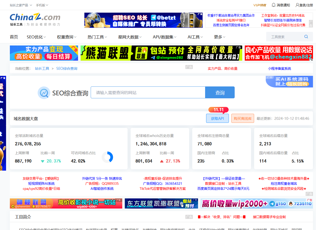This screenshot has height=230, width=316.
Task: Click the 检测域名谷歌浏览安全风险 link
Action: 284,189
